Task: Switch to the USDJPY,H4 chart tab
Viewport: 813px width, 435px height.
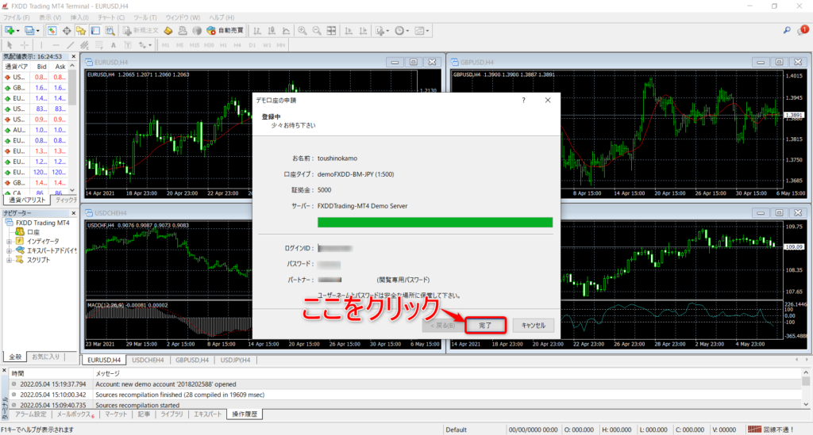Action: pos(235,360)
